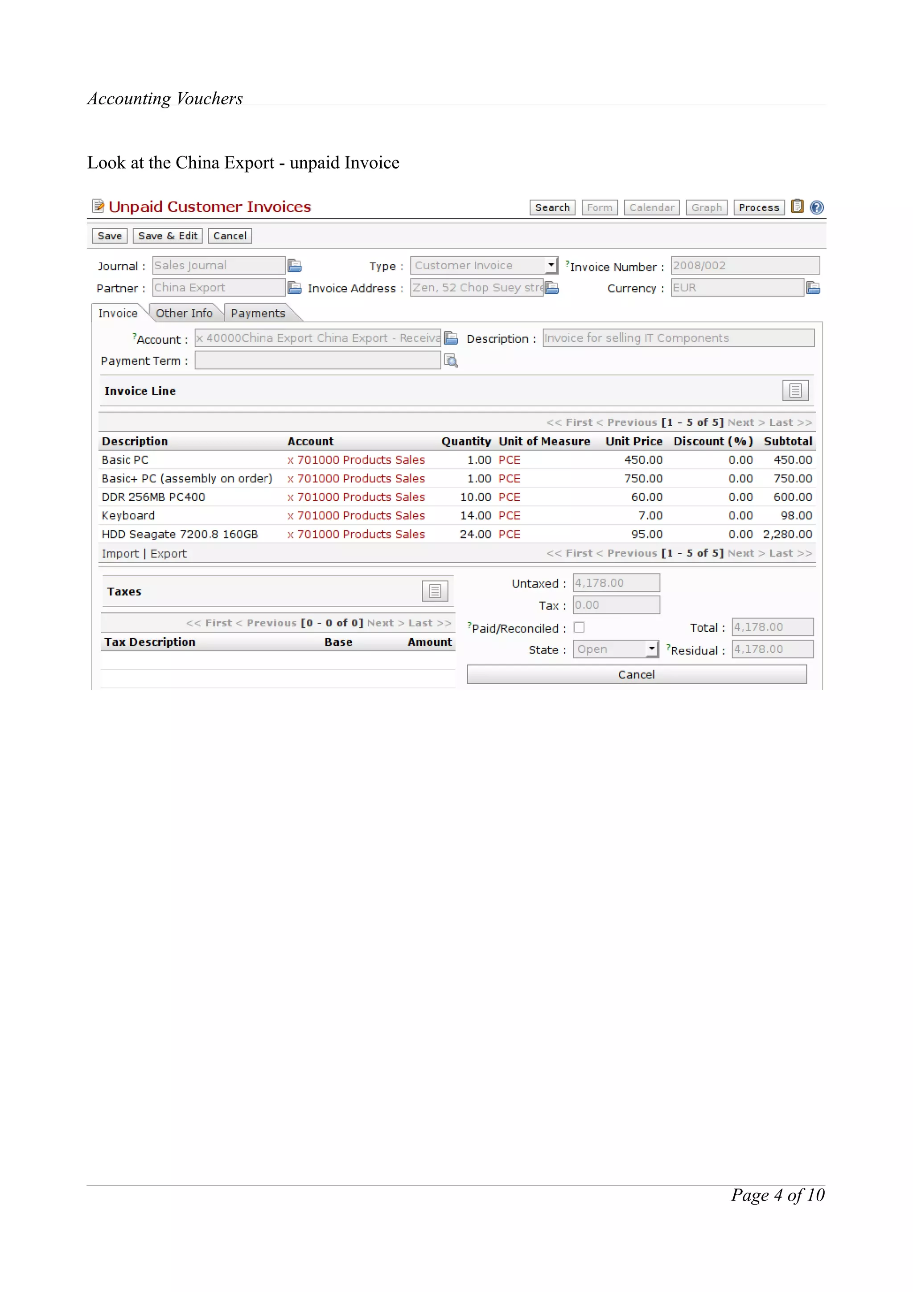Click the Payment Term search icon
The width and height of the screenshot is (913, 1292).
(451, 361)
